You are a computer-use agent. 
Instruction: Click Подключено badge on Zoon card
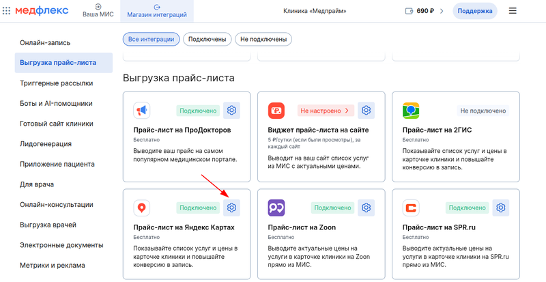(332, 208)
